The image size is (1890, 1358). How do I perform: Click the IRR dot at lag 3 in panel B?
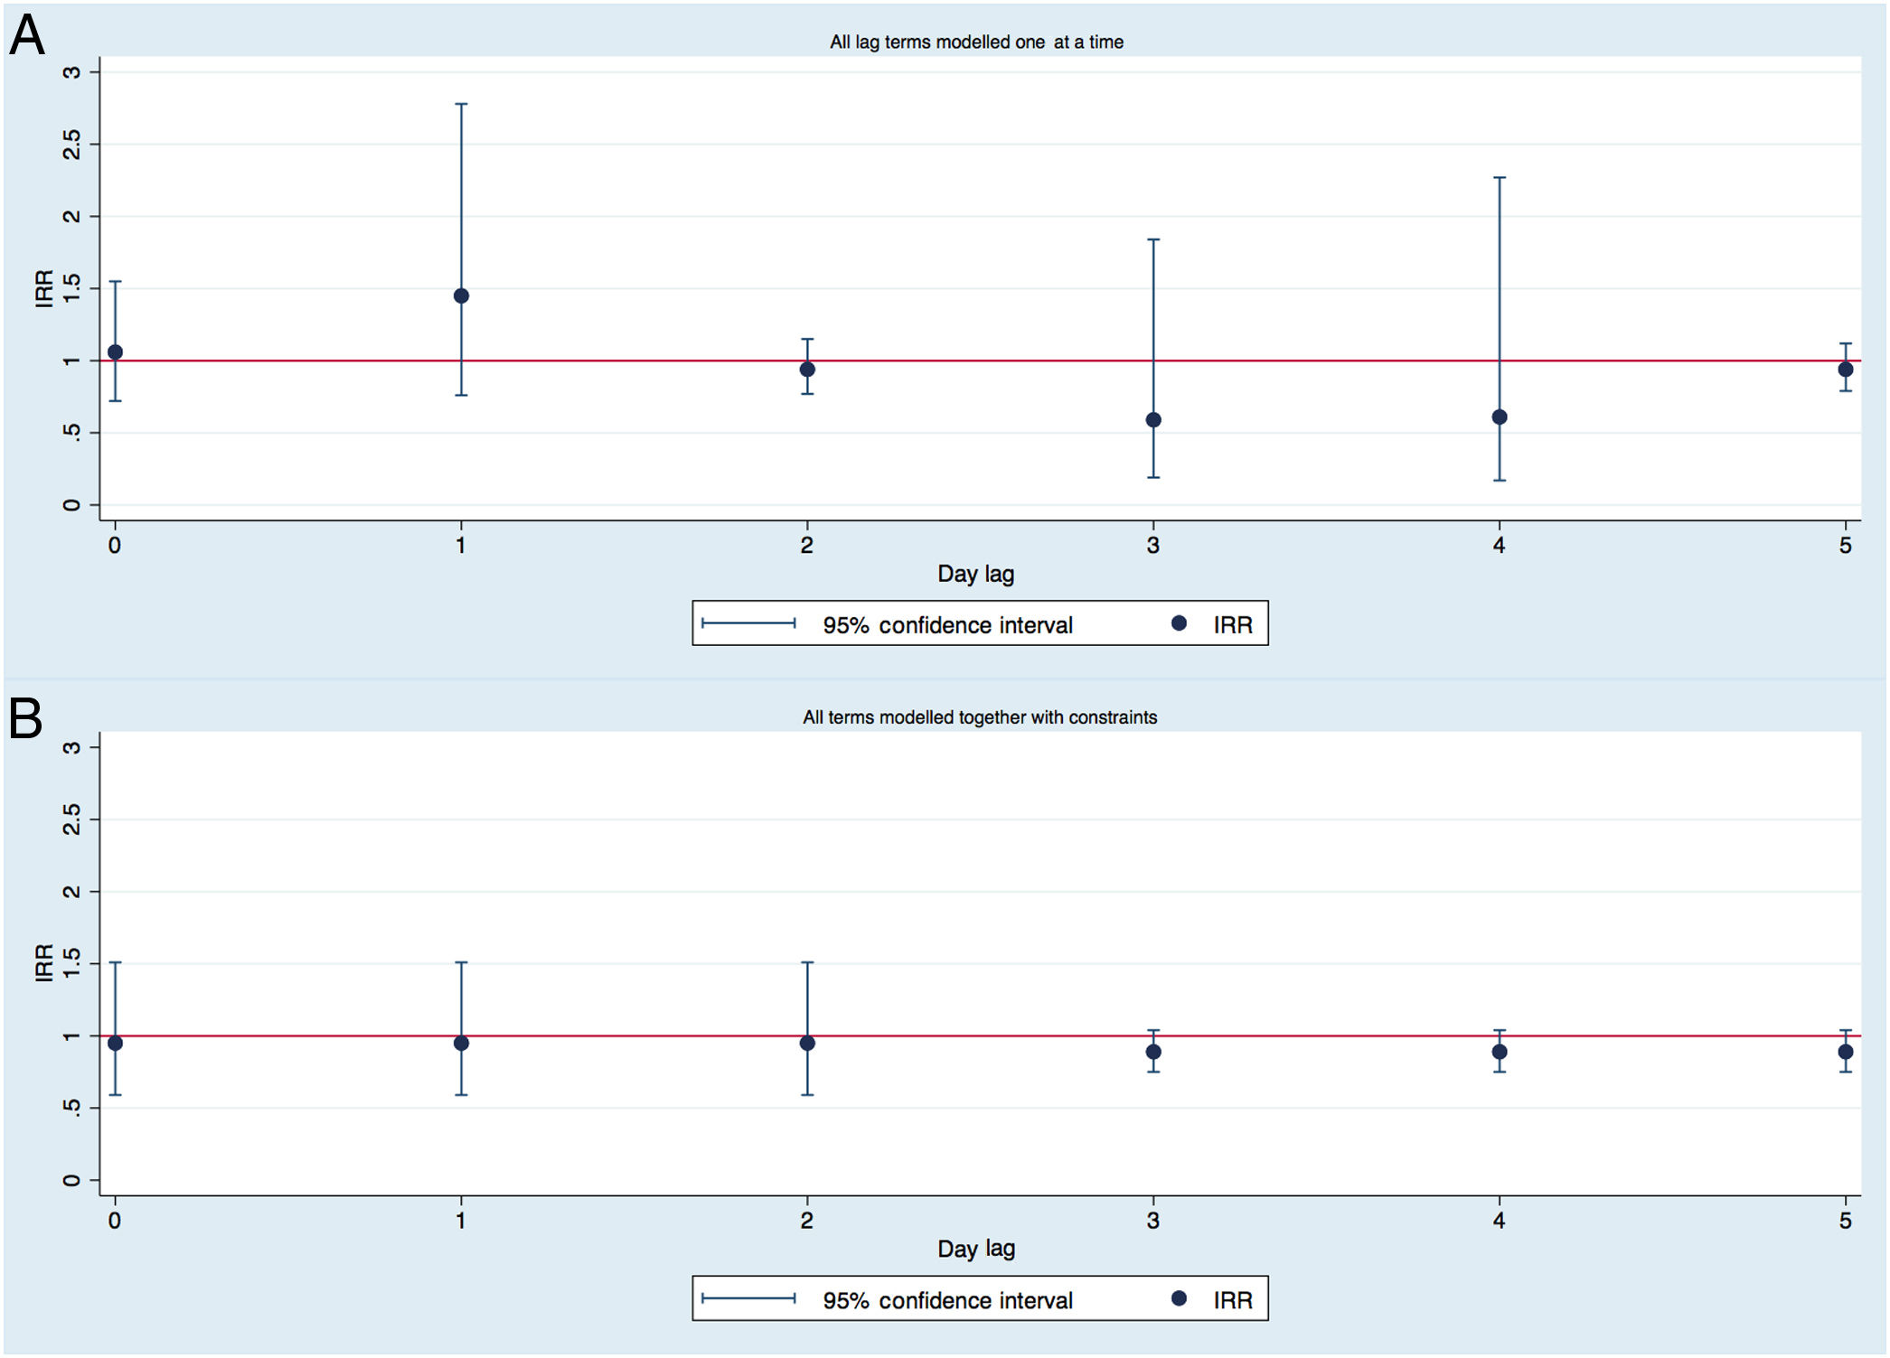click(1153, 1052)
